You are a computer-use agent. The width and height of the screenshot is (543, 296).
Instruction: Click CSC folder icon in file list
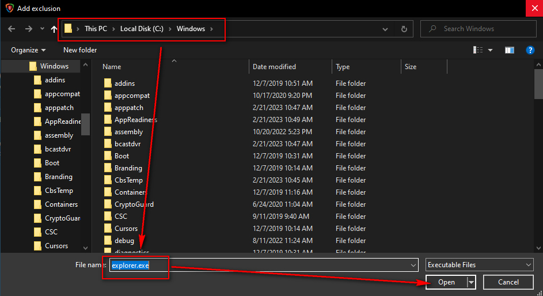pos(108,217)
